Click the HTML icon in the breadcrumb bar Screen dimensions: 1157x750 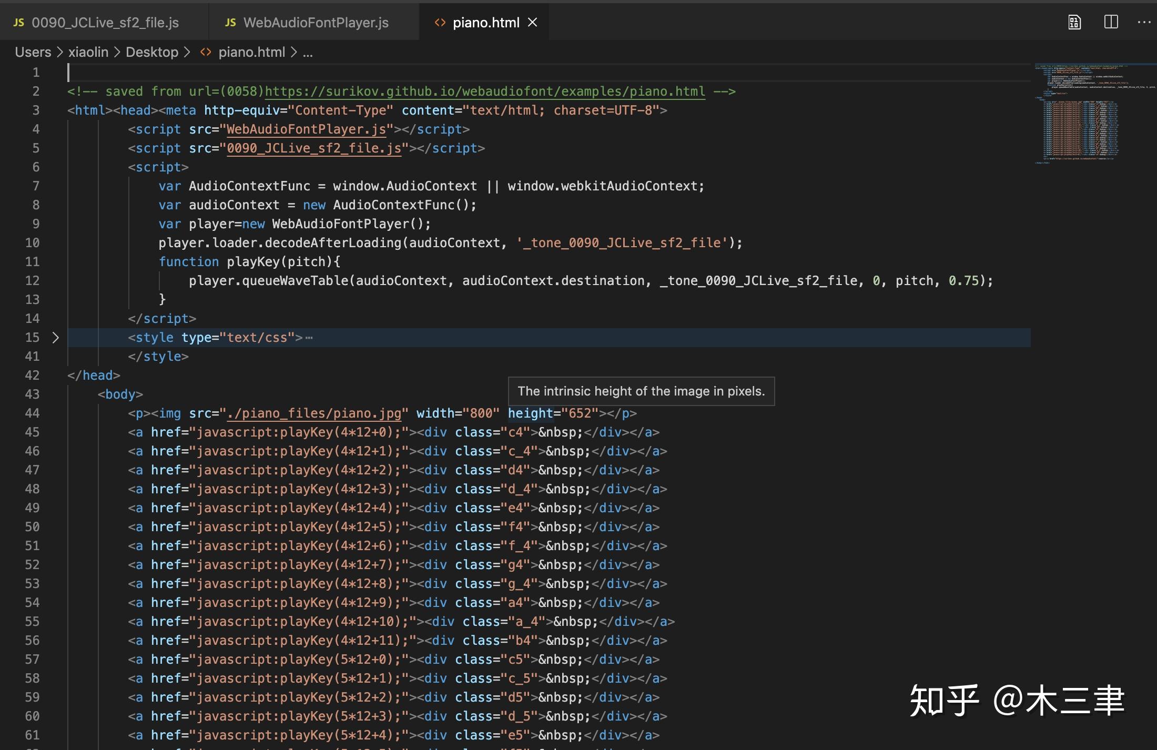(x=206, y=52)
